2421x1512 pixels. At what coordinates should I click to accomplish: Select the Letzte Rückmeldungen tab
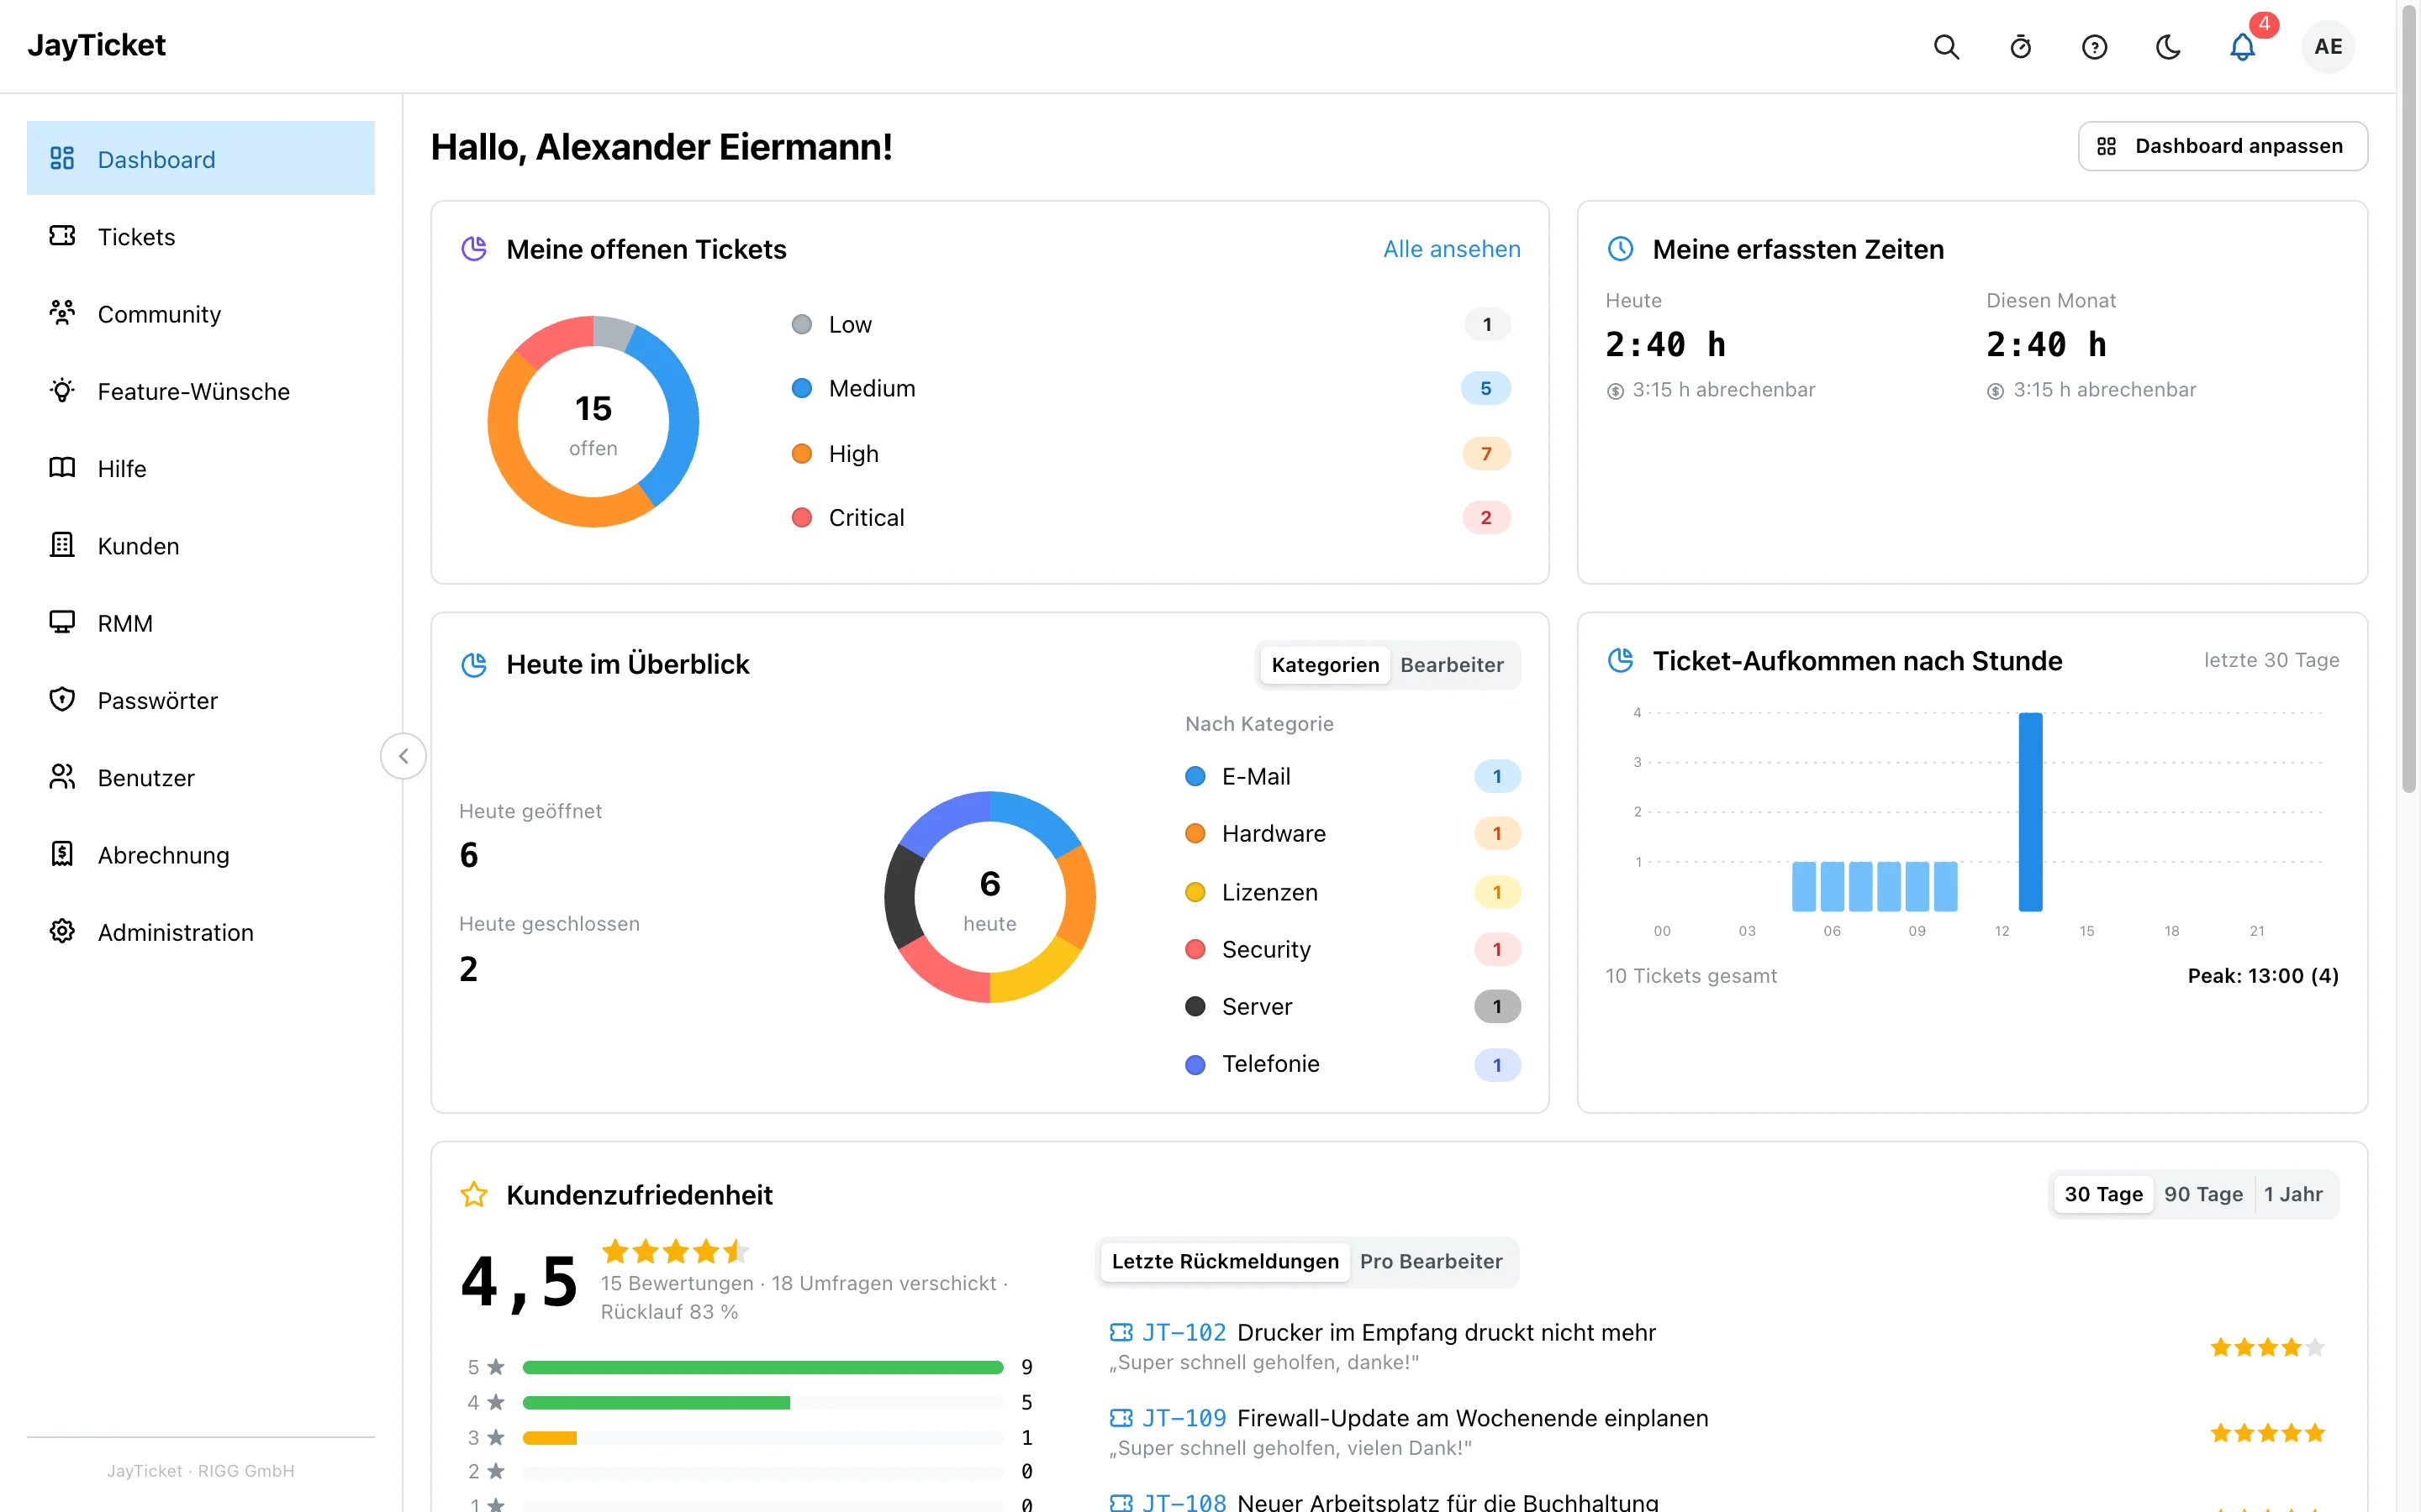(x=1225, y=1261)
